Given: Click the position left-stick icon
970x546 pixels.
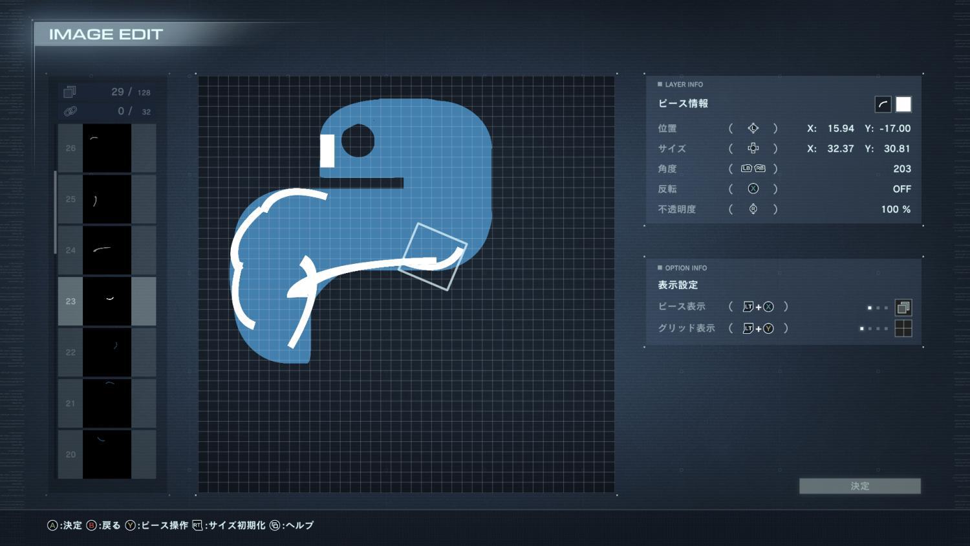Looking at the screenshot, I should 753,128.
